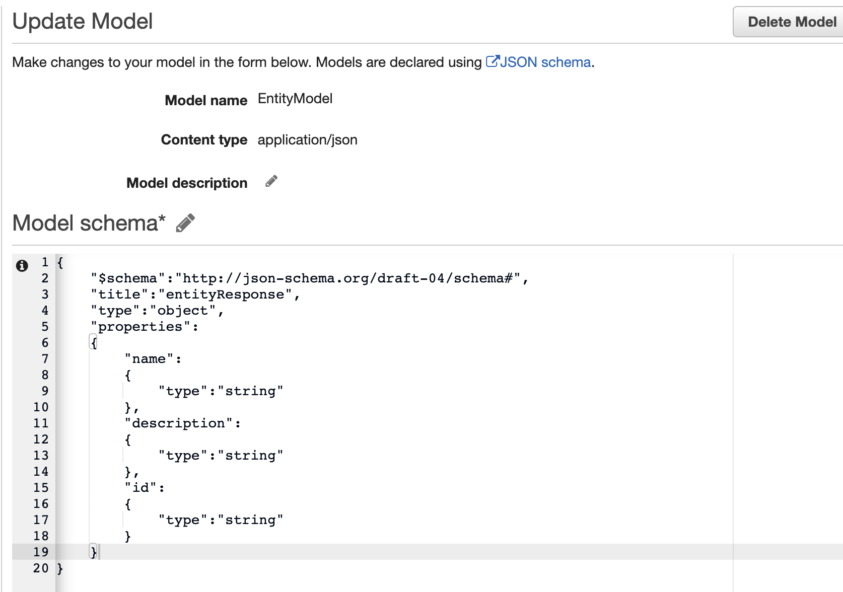The height and width of the screenshot is (592, 843).
Task: Click the "type":"object" line in the schema
Action: tap(157, 311)
